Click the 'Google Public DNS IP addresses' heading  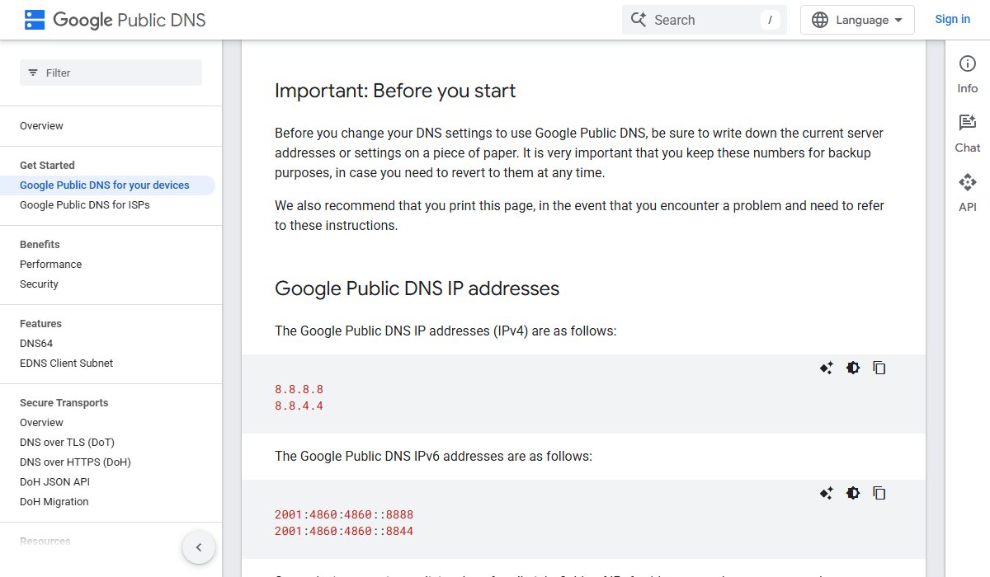coord(417,288)
